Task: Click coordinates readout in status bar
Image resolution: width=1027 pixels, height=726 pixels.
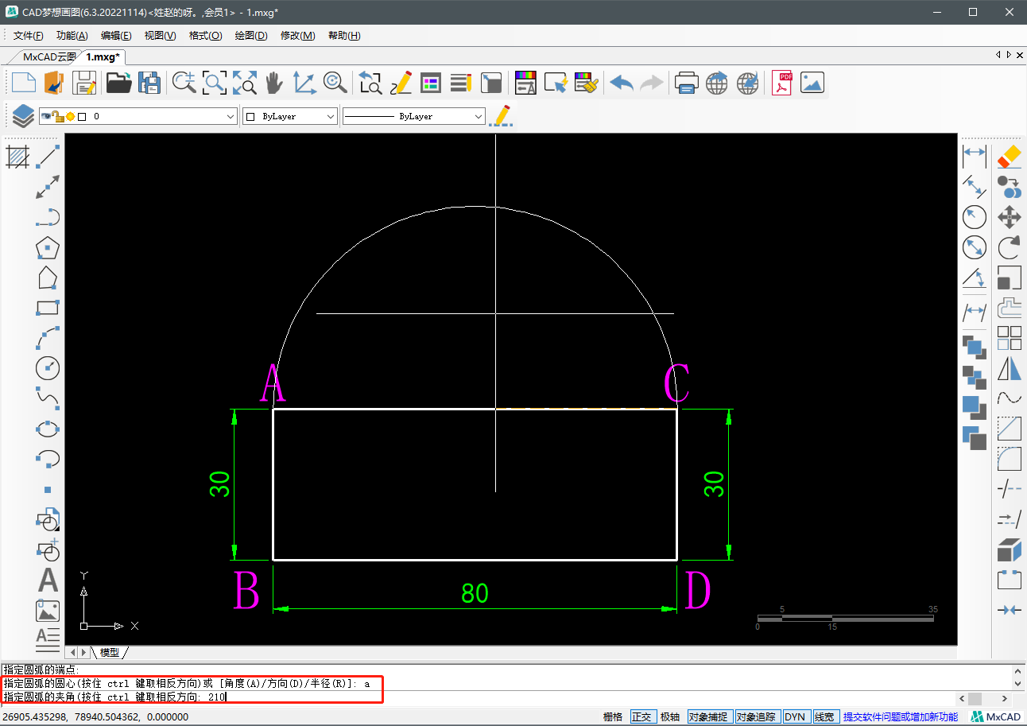Action: [x=95, y=716]
